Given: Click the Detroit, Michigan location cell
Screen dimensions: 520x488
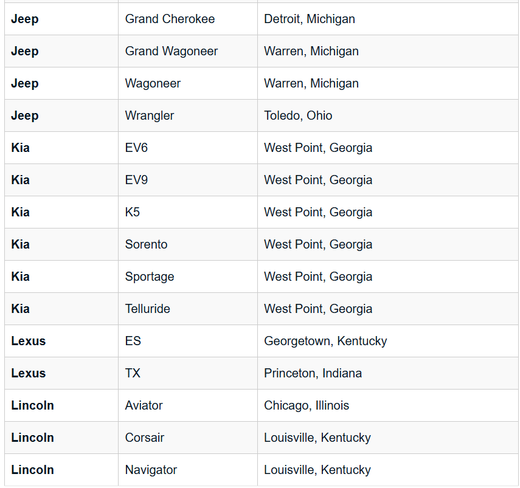Looking at the screenshot, I should [310, 19].
